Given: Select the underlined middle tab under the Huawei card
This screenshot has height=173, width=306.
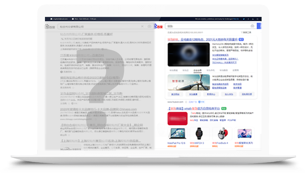Looking at the screenshot, I should click(198, 70).
